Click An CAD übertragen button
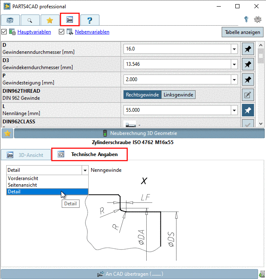This screenshot has width=266, height=279. pyautogui.click(x=129, y=274)
